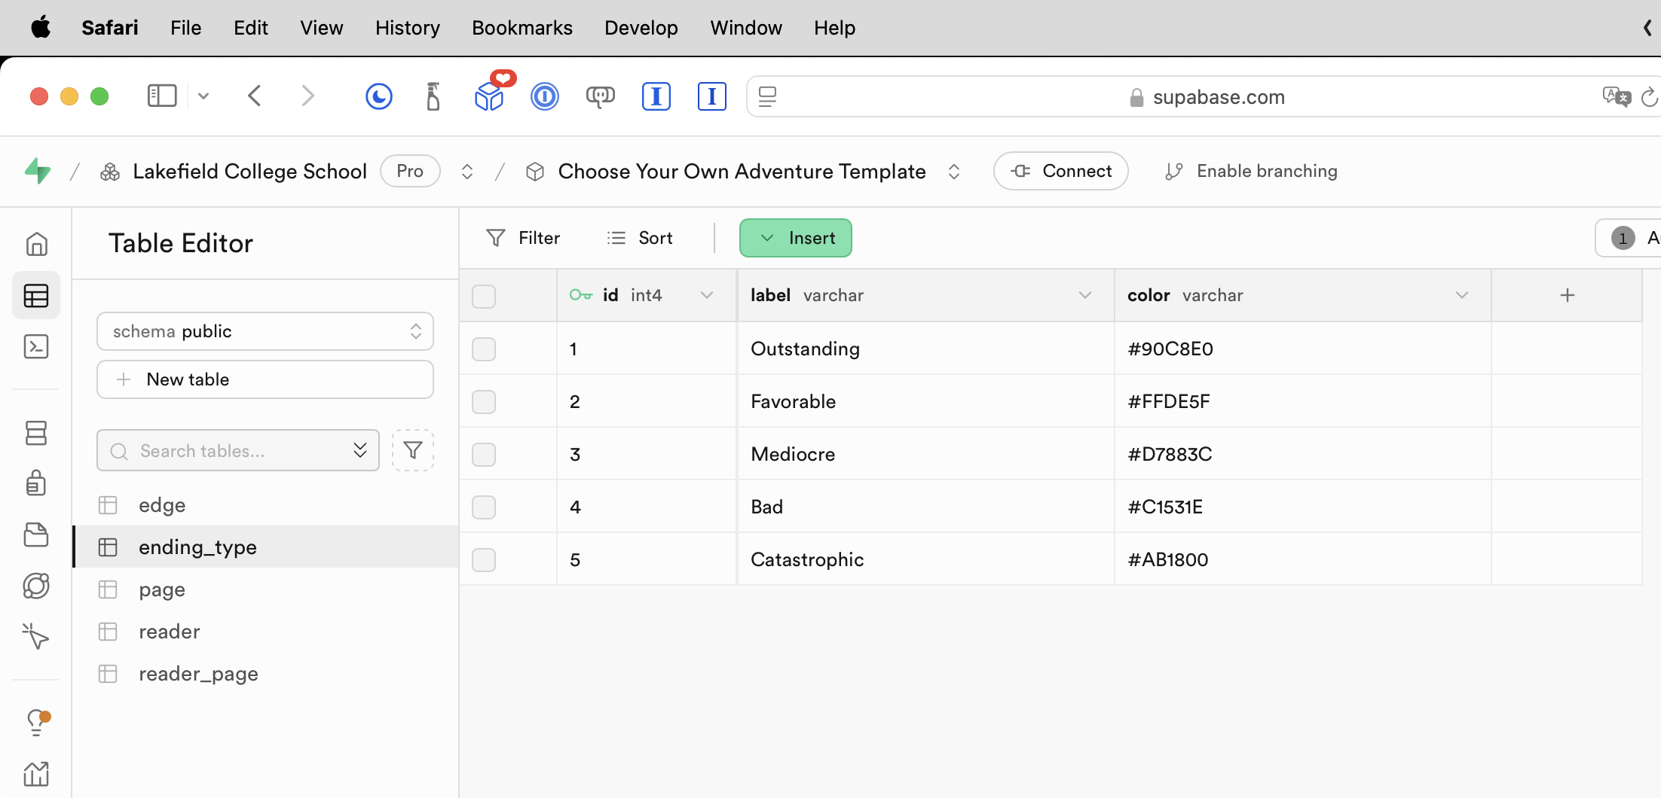Image resolution: width=1661 pixels, height=798 pixels.
Task: Click the green Insert button
Action: (796, 238)
